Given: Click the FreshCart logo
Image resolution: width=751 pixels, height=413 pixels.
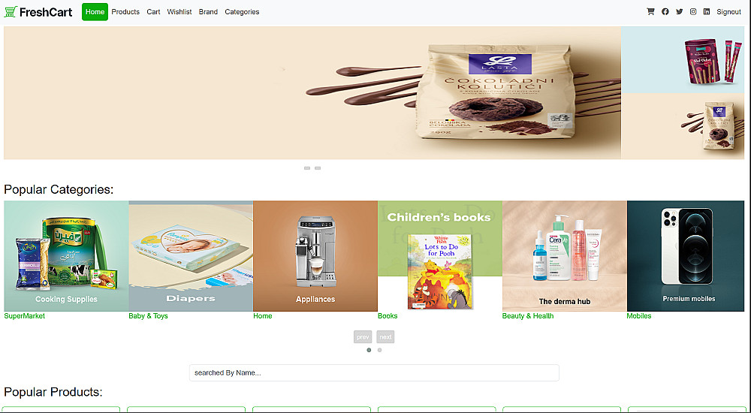Looking at the screenshot, I should click(x=38, y=11).
